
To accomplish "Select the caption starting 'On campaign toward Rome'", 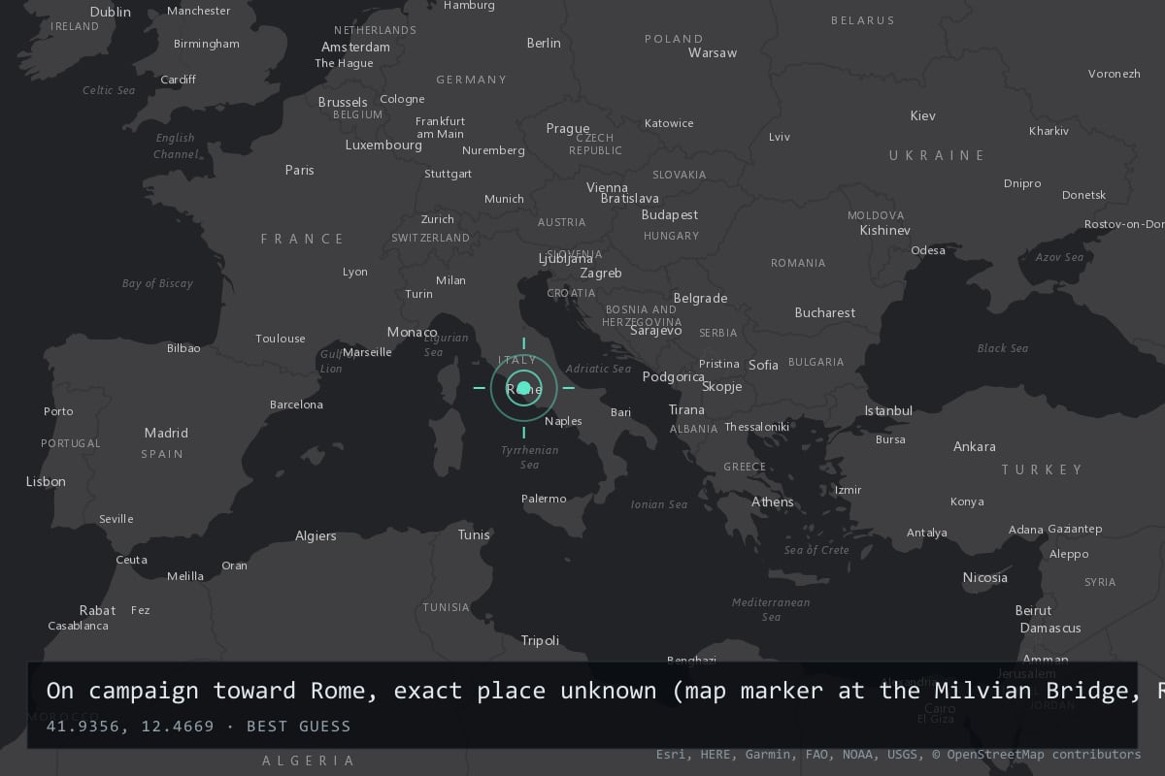I will tap(606, 691).
